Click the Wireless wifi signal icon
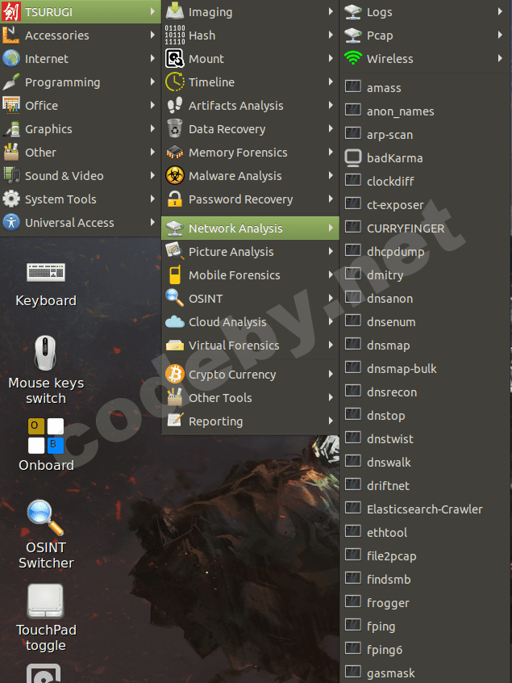This screenshot has width=512, height=683. (353, 58)
